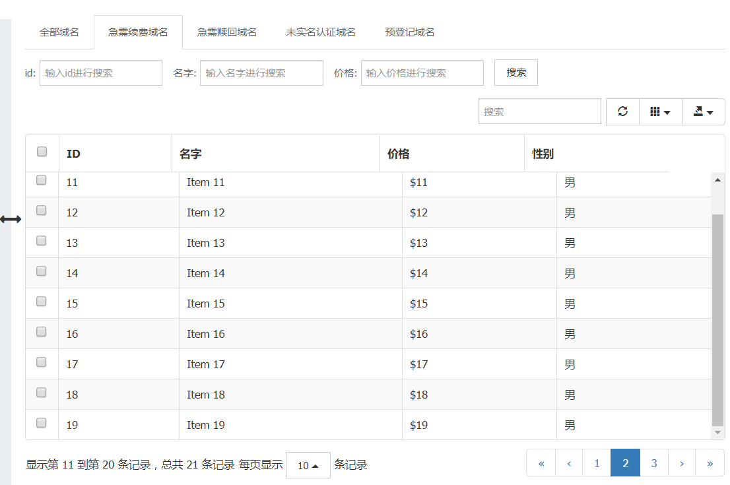Viewport: 730px width, 485px height.
Task: Open the 急需赎回域名 tab
Action: 227,32
